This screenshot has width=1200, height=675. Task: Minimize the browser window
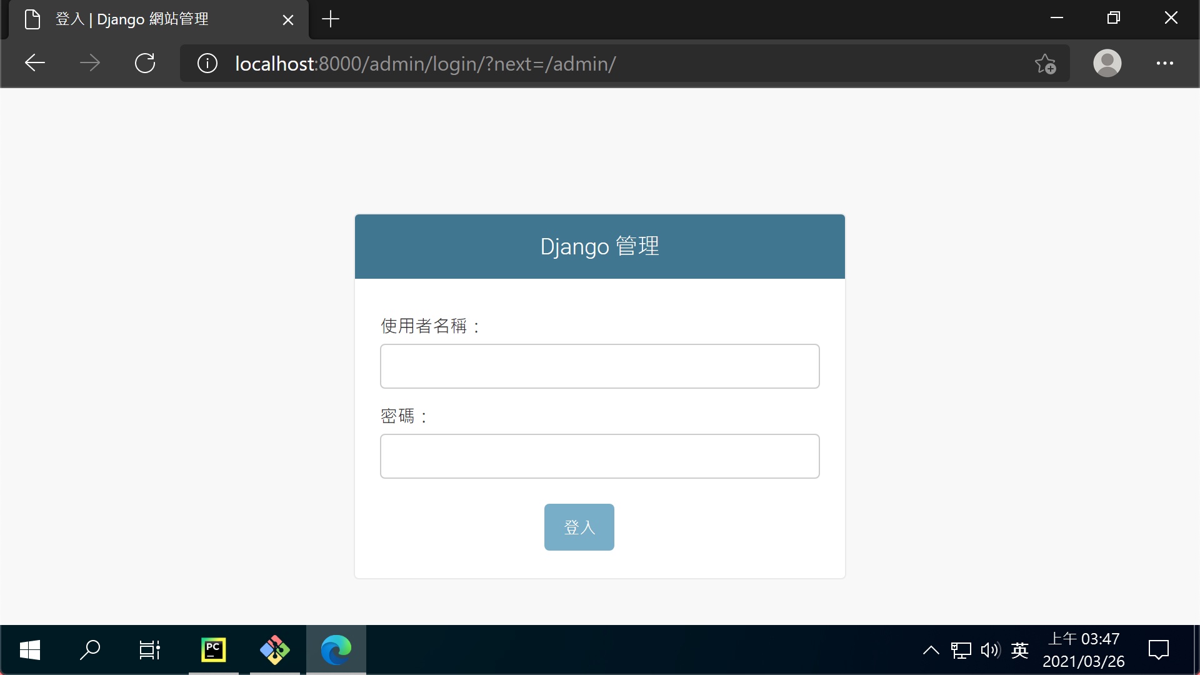click(x=1057, y=18)
